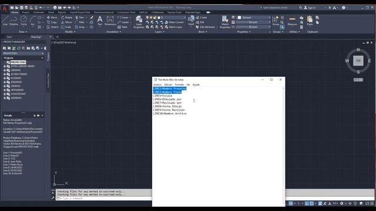Open the Home ribbon tab
The height and width of the screenshot is (211, 376).
[15, 12]
